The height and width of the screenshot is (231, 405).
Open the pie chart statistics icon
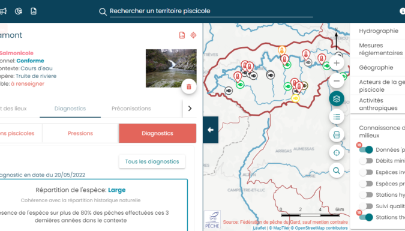19,11
